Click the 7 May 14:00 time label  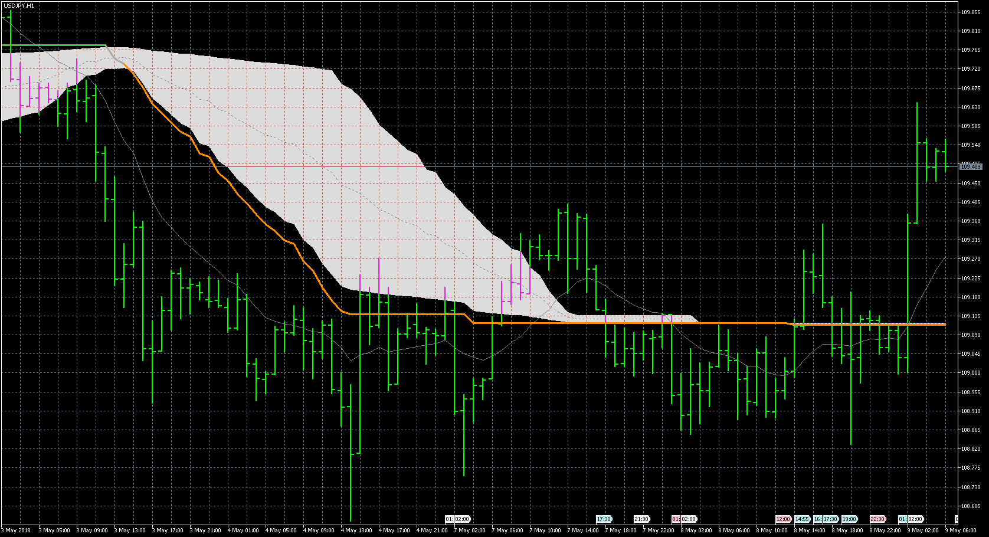(x=583, y=531)
